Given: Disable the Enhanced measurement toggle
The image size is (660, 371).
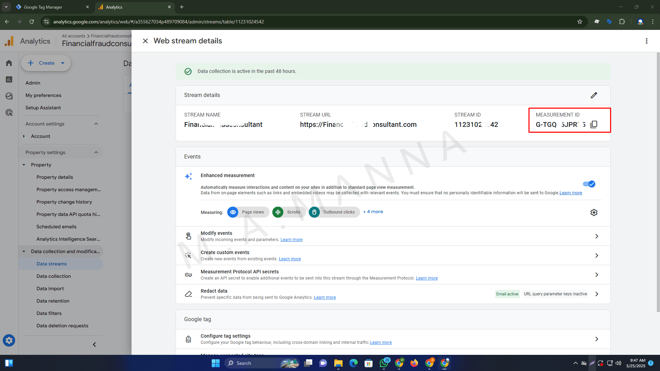Looking at the screenshot, I should pyautogui.click(x=589, y=184).
